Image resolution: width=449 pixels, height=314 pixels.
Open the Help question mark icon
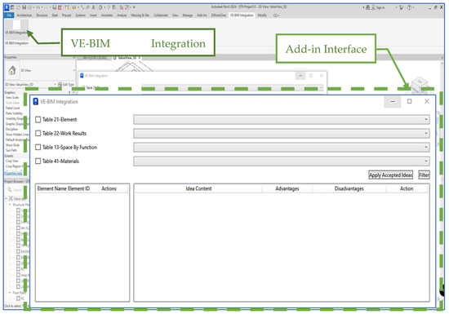click(x=409, y=7)
